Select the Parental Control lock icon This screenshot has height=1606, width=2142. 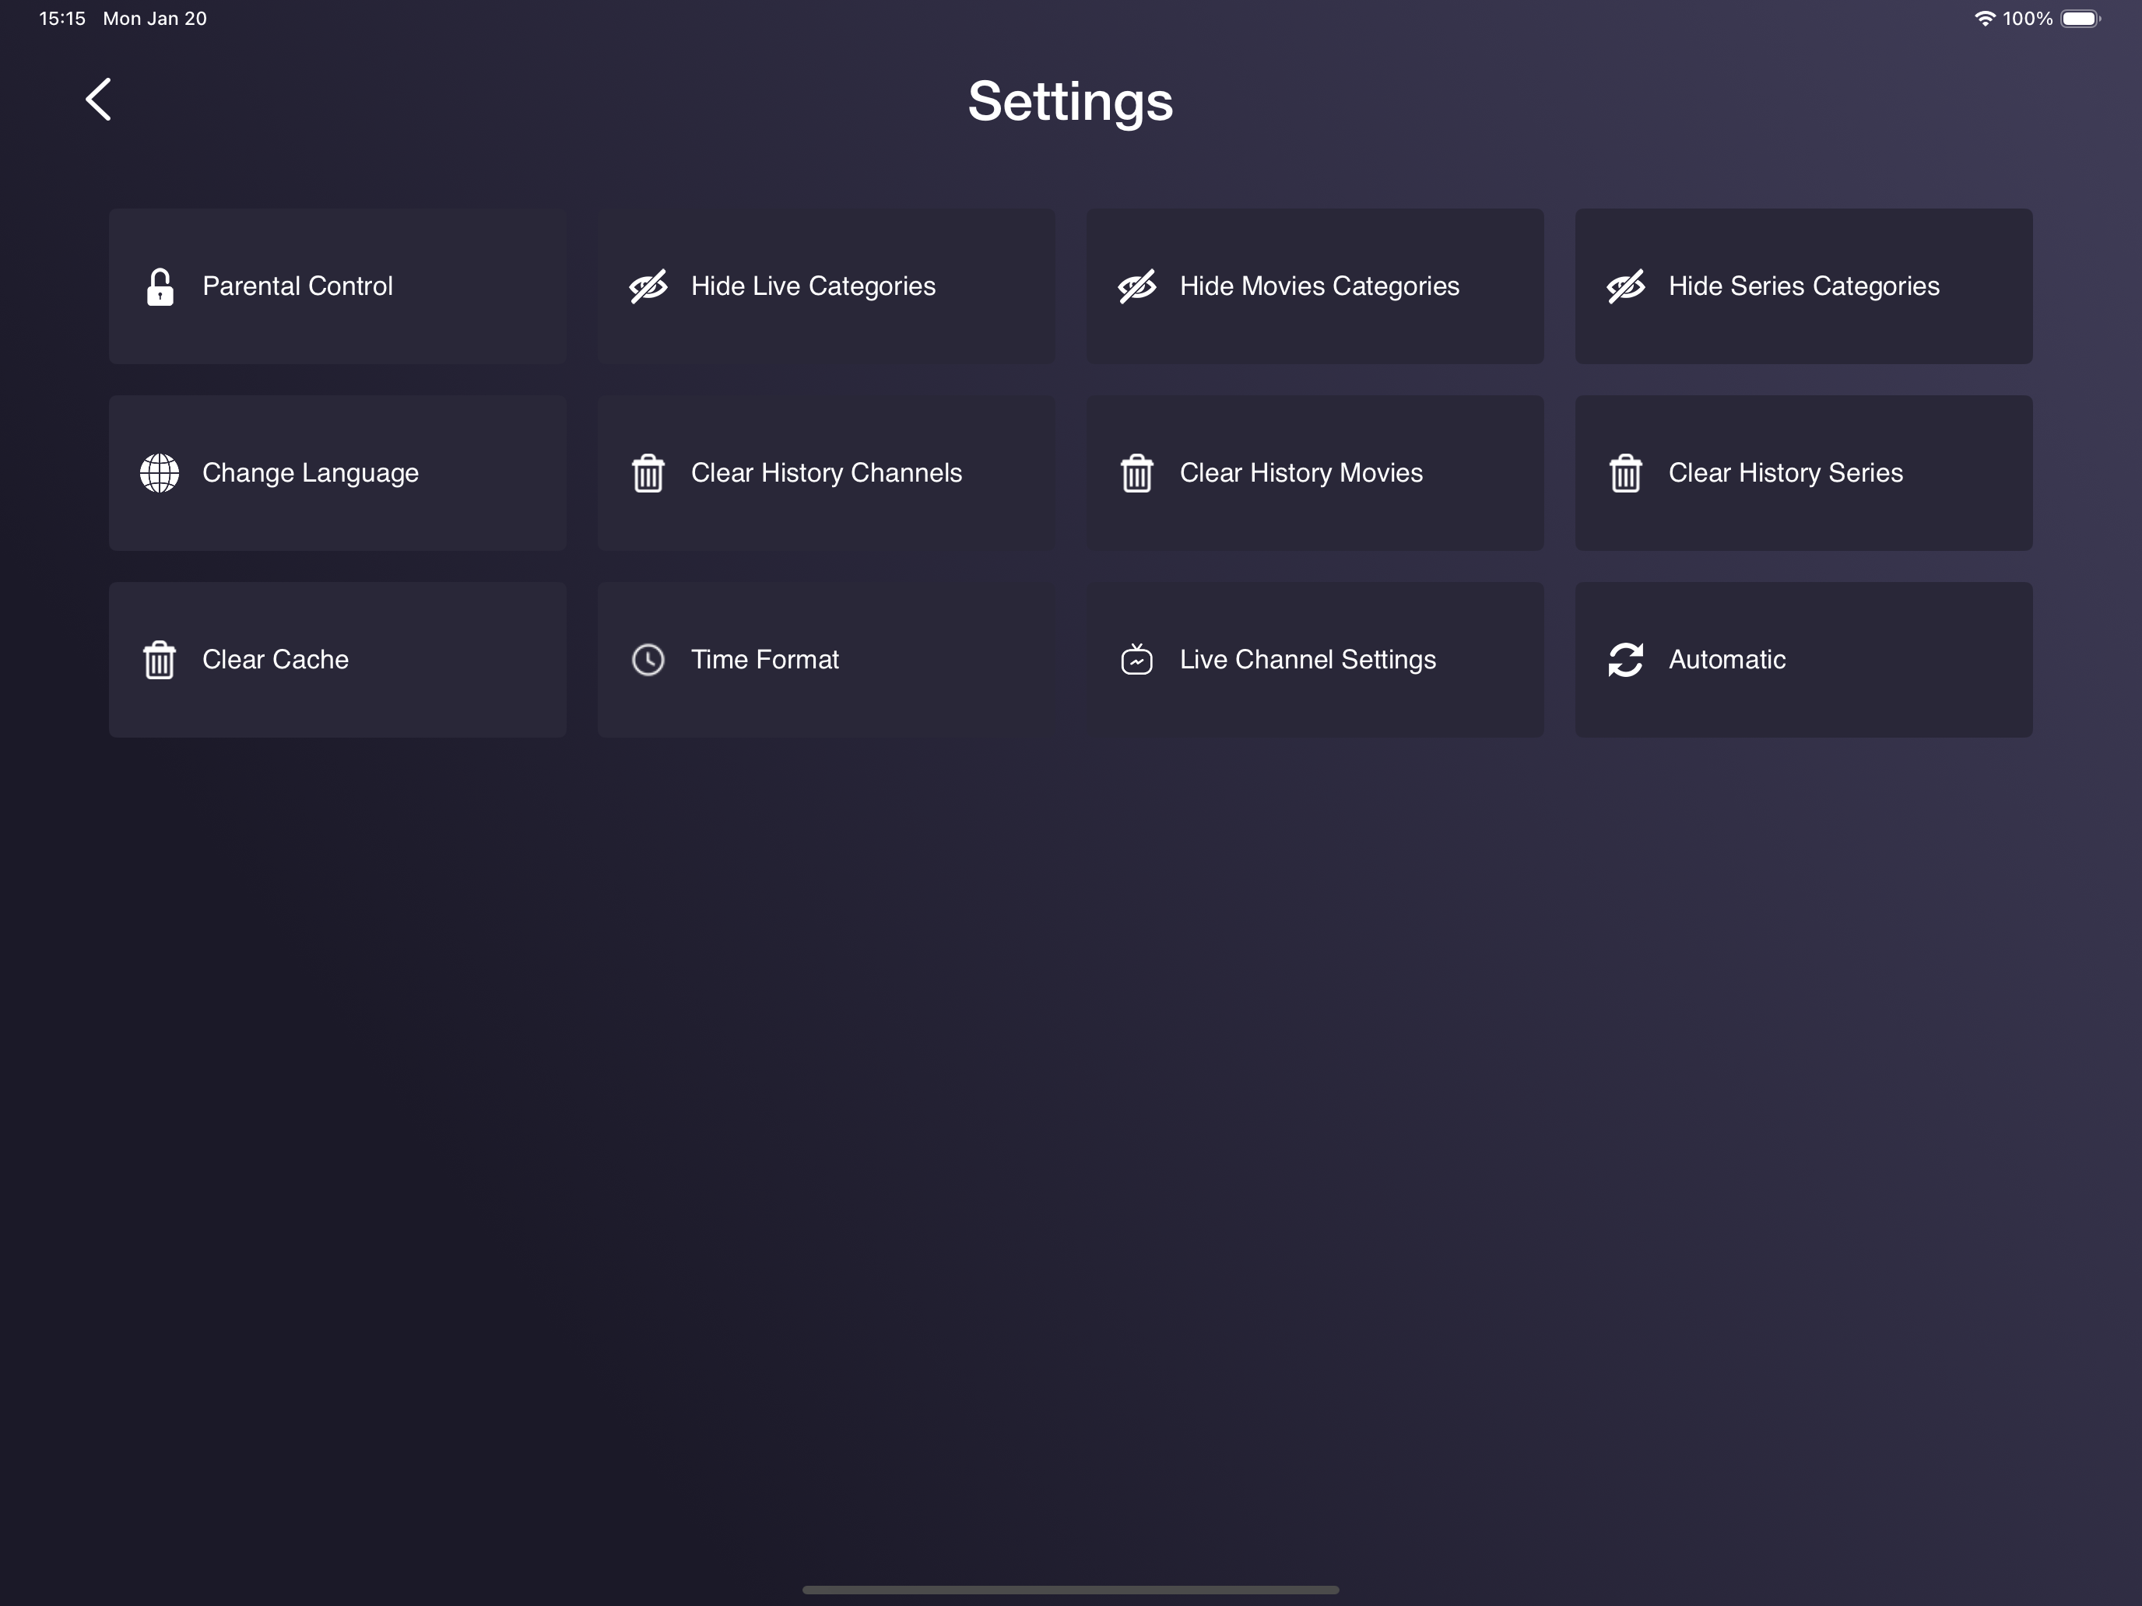160,286
